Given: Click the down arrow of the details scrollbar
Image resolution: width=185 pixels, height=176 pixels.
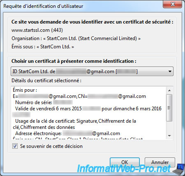Looking at the screenshot, I should tap(169, 136).
